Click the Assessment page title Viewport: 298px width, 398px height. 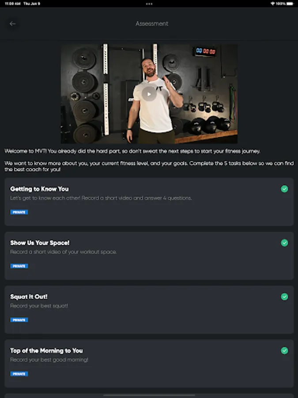coord(151,23)
